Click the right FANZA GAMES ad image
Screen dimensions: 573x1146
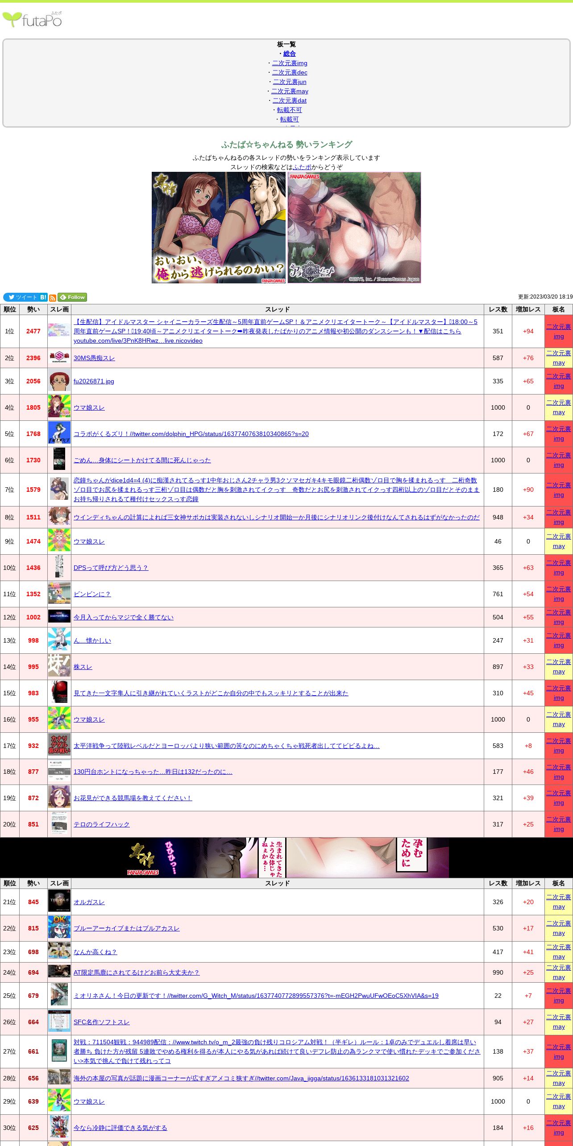click(x=354, y=228)
